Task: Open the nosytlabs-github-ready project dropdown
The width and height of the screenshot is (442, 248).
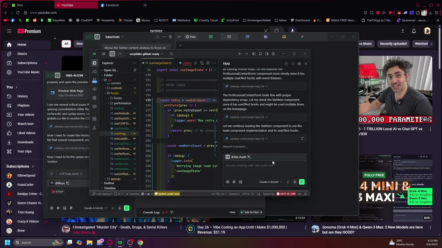Action: [x=146, y=54]
